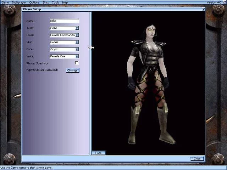Click the status bar hint text
Screen dimensions: 227x170
click(26, 168)
